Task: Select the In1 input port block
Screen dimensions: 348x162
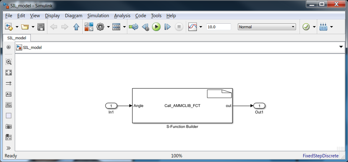Action: coord(111,106)
